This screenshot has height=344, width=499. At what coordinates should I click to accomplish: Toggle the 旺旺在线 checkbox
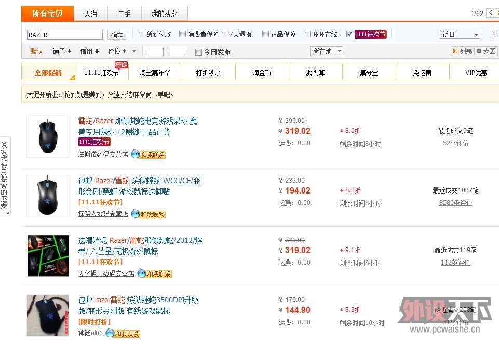tap(307, 34)
